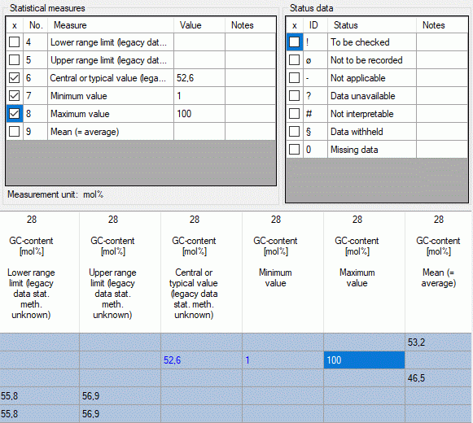Enable the Mean (= average) checkbox
473x423 pixels.
(14, 132)
